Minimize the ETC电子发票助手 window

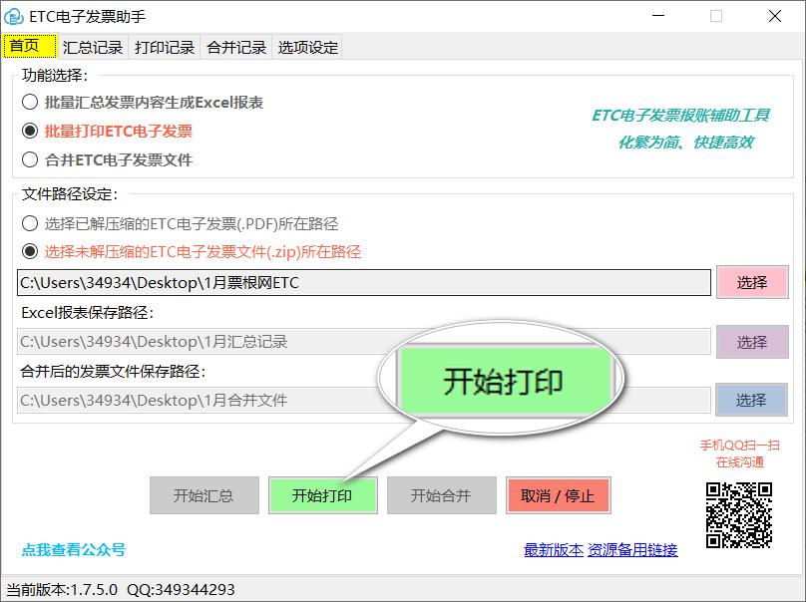point(658,16)
